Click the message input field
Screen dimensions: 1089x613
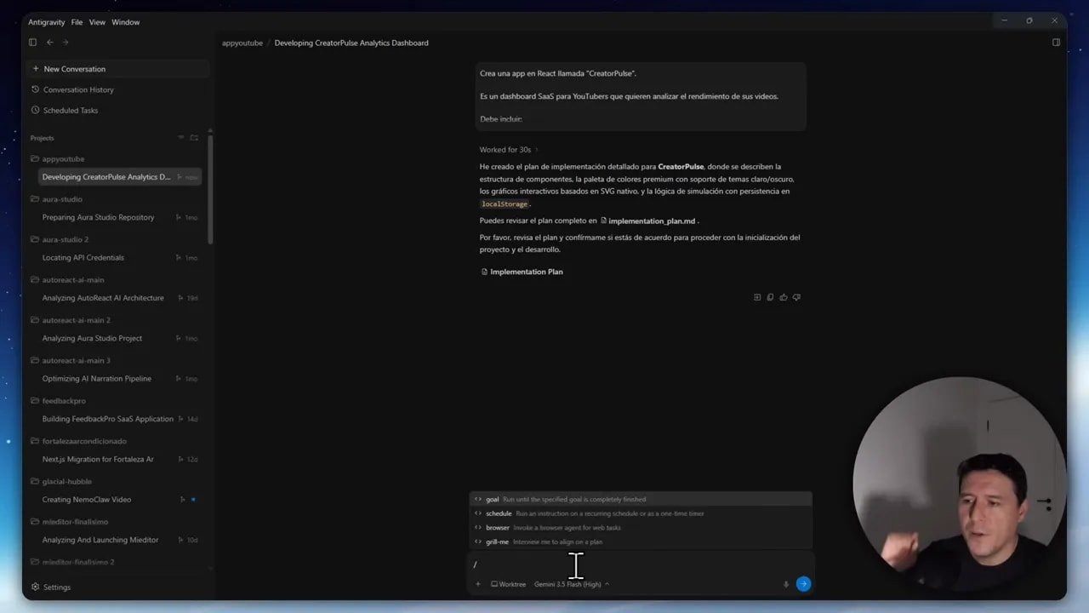pos(641,564)
